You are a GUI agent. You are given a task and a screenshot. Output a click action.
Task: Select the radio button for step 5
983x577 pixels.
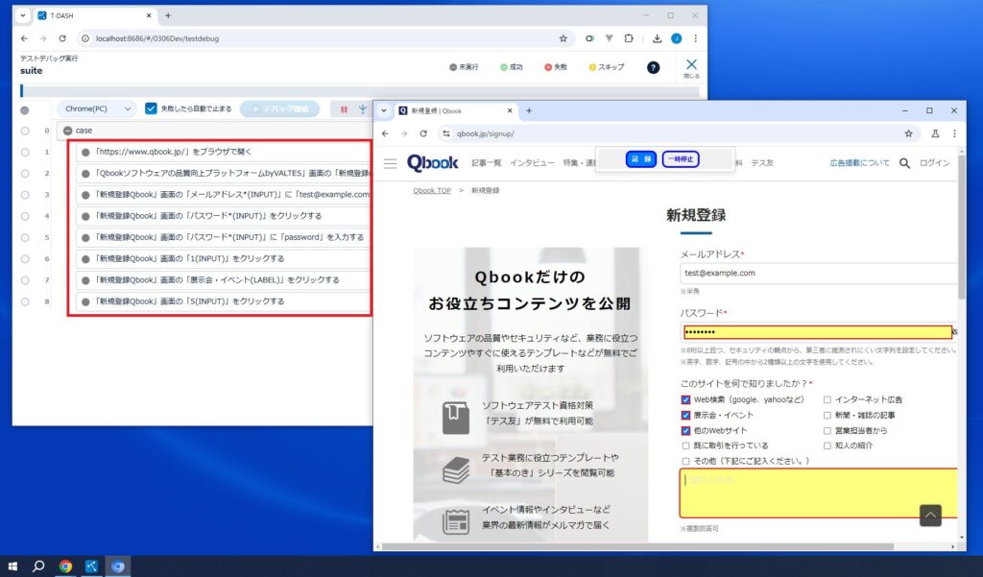point(25,238)
